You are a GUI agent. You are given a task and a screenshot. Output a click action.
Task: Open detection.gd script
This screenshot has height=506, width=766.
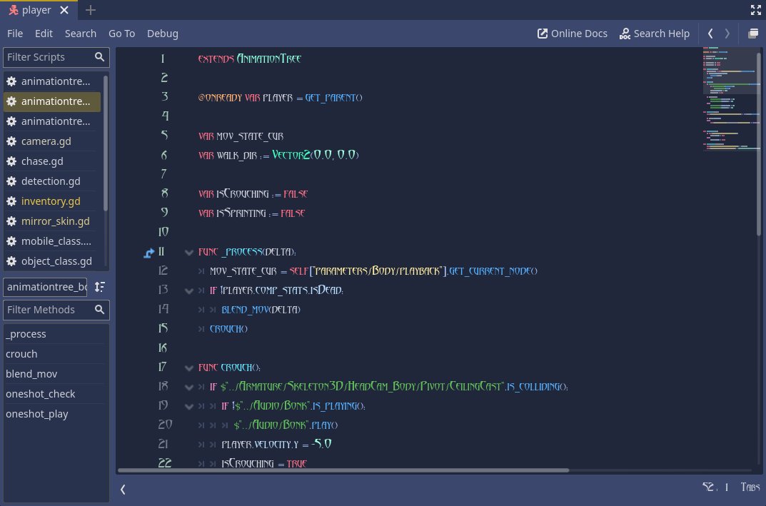[52, 181]
